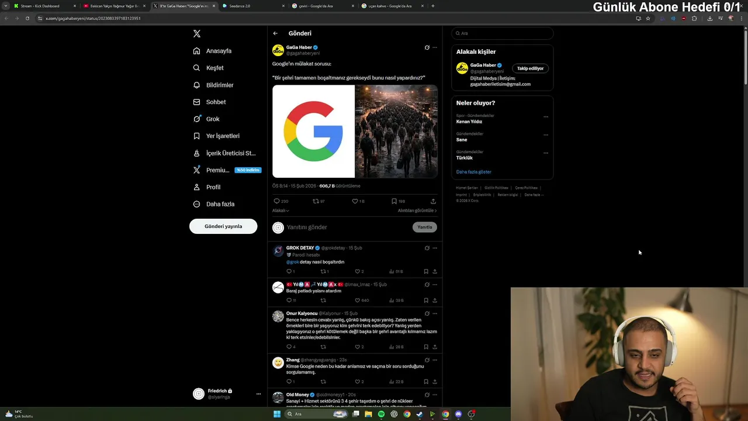The width and height of the screenshot is (748, 421).
Task: Bookmark this page with the star icon
Action: tap(647, 18)
